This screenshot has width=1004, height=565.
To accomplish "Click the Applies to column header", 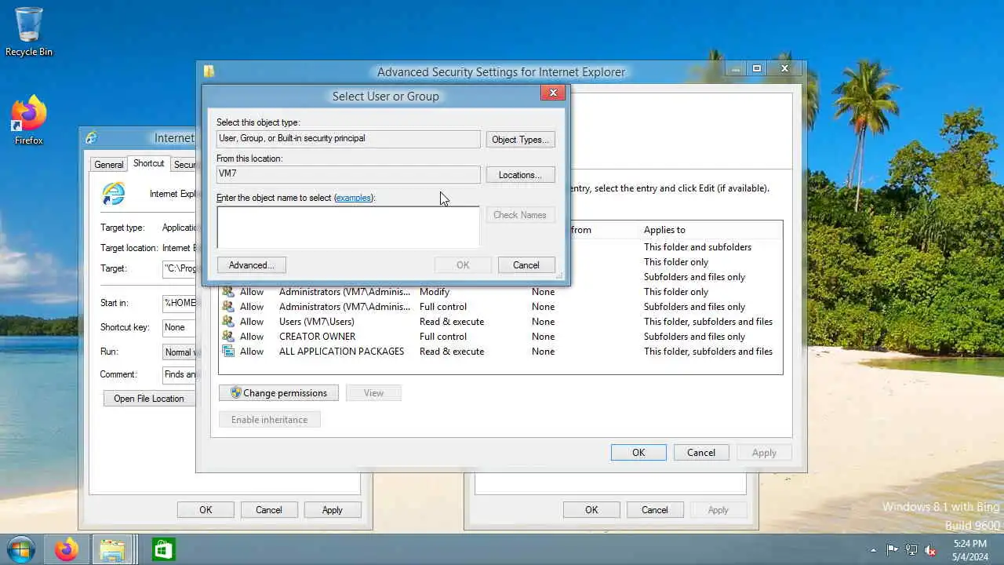I will [664, 230].
